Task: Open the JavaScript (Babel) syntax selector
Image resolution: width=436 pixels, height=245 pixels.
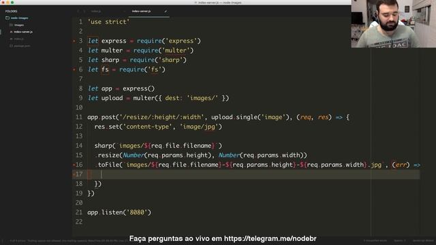Action: click(423, 240)
